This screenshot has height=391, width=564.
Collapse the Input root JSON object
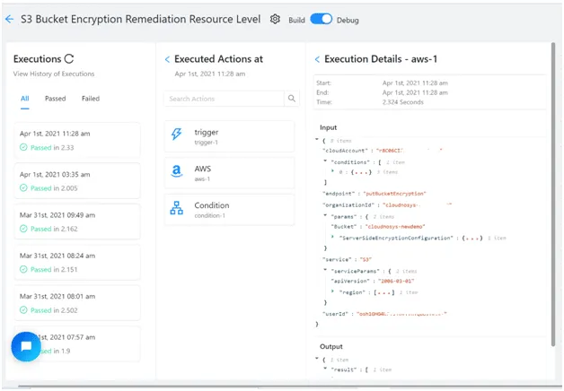tap(317, 139)
